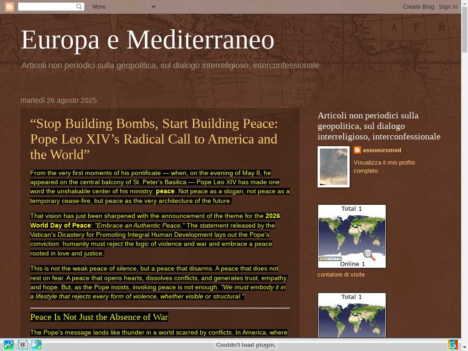Click the second Geovisite world map widget
Screen dimensions: 468x351
[x=352, y=315]
